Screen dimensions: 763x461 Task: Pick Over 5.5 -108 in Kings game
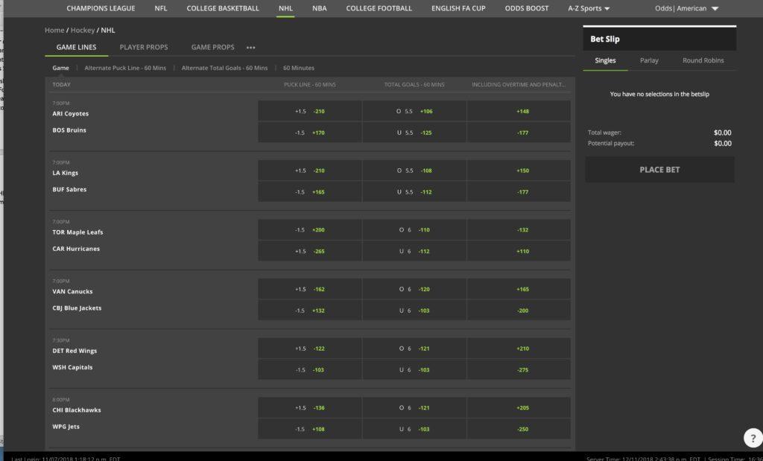(414, 171)
